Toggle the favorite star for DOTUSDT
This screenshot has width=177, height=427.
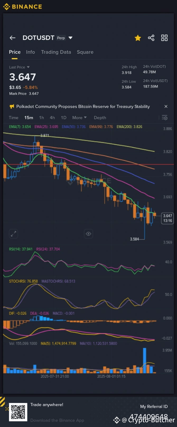point(138,38)
